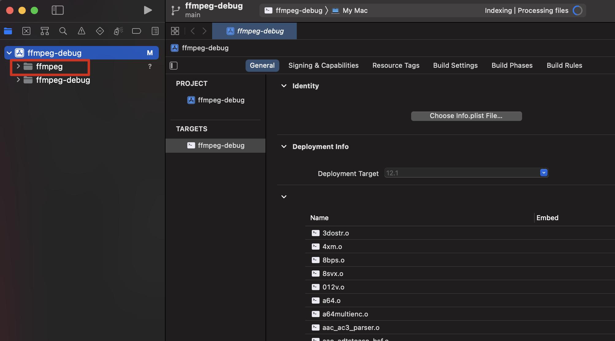Select the a64.o row
This screenshot has width=615, height=341.
460,301
